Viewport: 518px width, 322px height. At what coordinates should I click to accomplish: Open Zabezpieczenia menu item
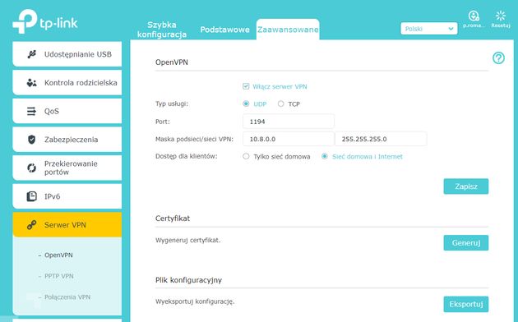click(67, 140)
